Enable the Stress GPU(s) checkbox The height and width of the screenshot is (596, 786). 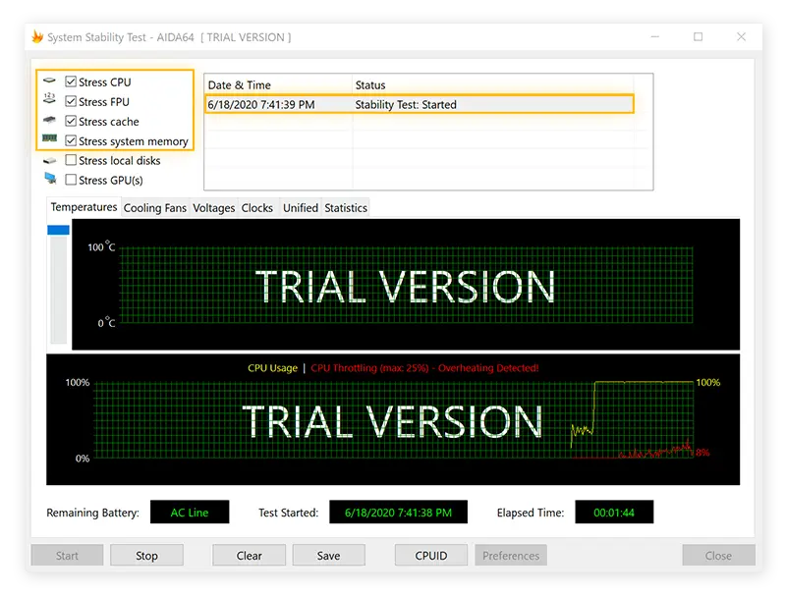click(71, 180)
